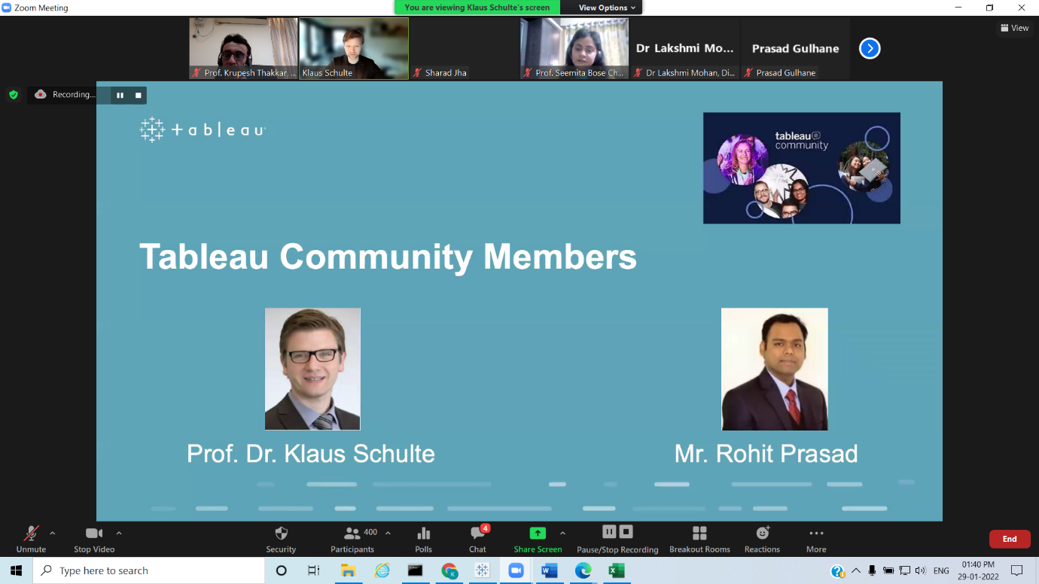
Task: Show hidden system tray icons
Action: (855, 570)
